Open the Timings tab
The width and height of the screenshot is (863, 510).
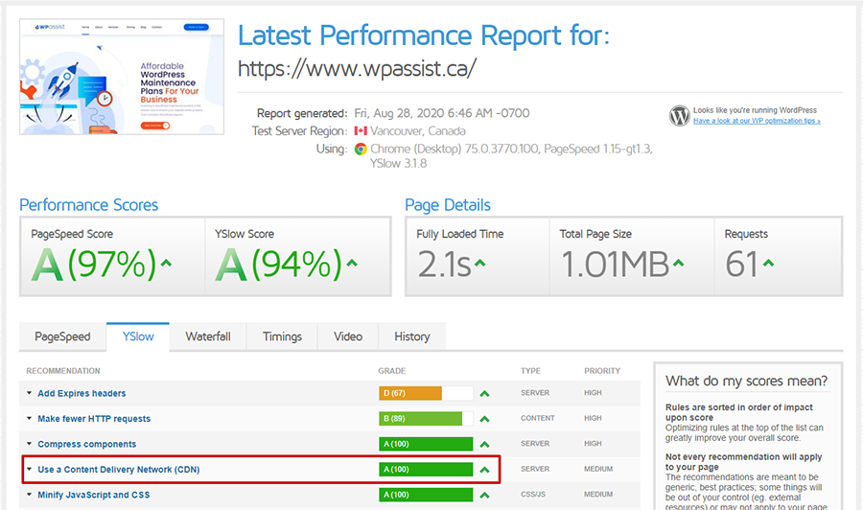pyautogui.click(x=282, y=336)
